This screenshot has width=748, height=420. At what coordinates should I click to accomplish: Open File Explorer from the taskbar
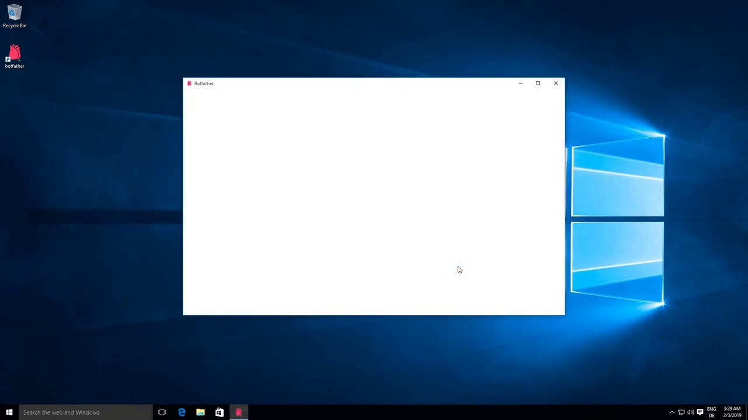point(200,412)
